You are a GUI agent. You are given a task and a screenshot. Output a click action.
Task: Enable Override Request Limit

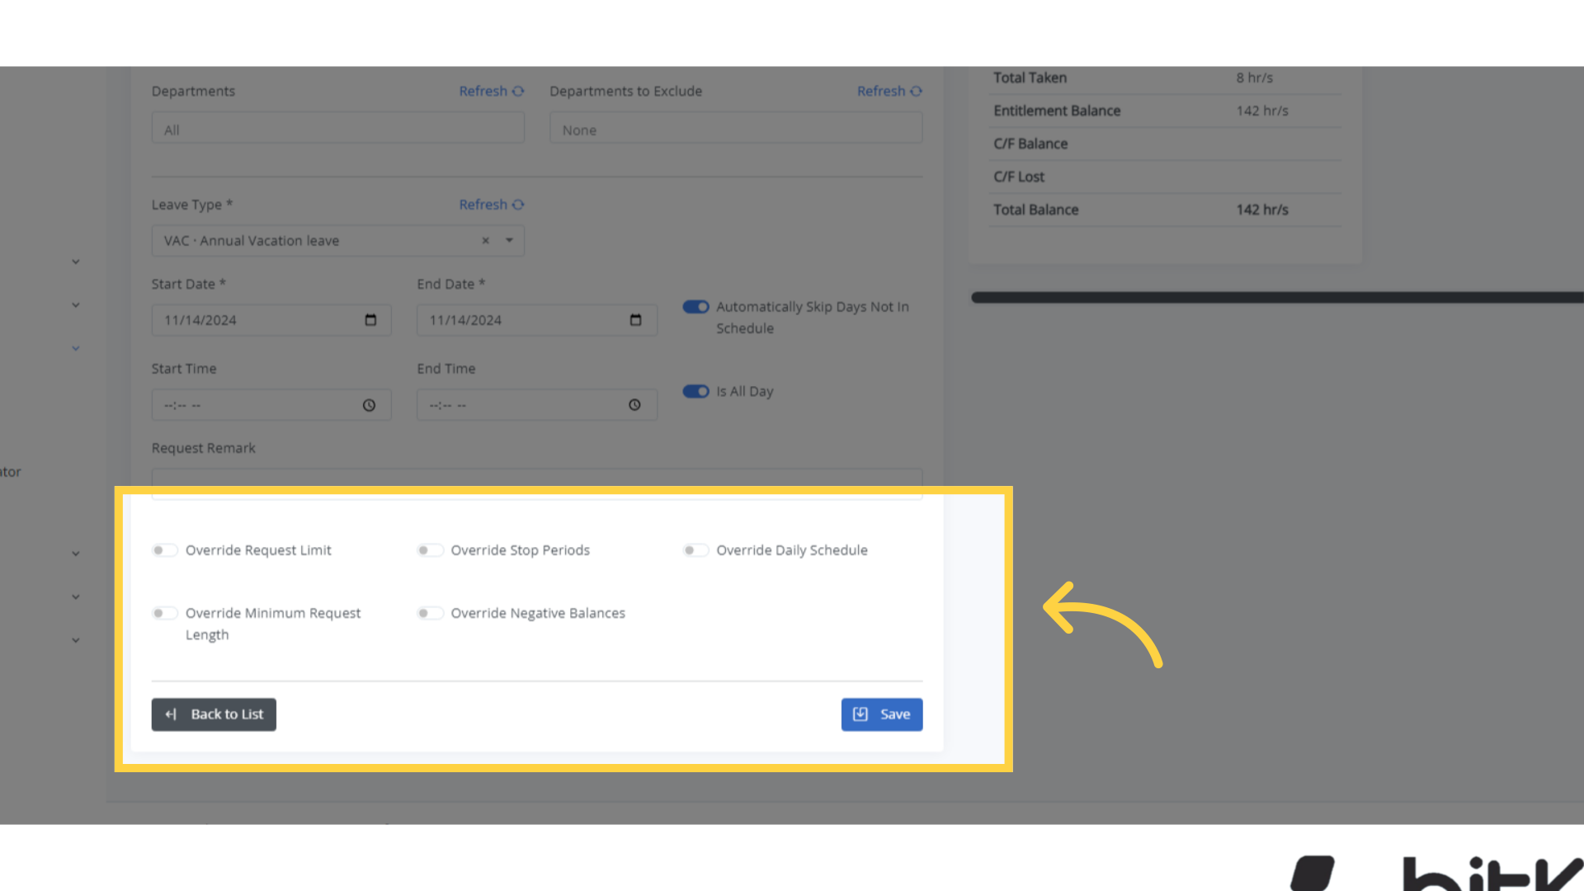coord(165,549)
